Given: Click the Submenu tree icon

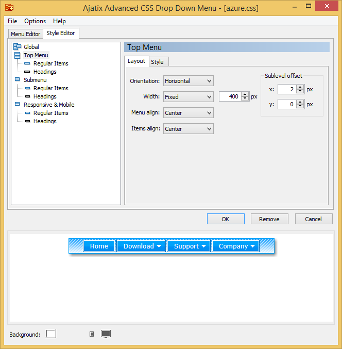Looking at the screenshot, I should click(x=17, y=79).
